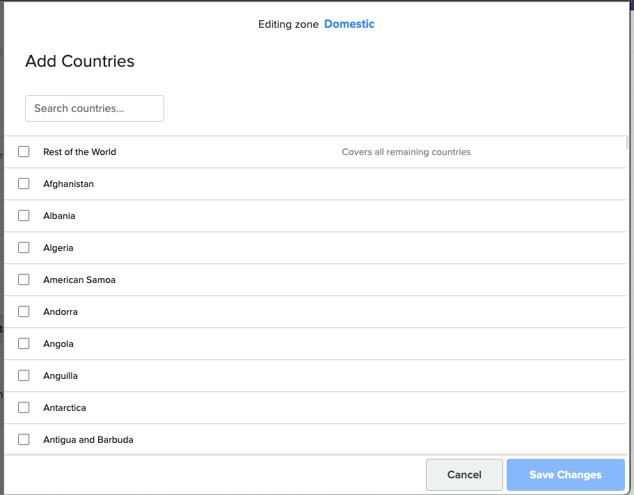
Task: Select the Angola checkbox
Action: pos(24,343)
